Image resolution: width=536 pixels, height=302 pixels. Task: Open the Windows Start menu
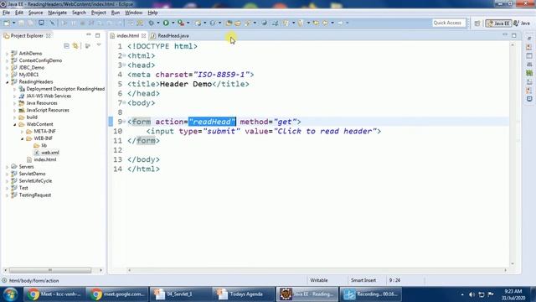(x=10, y=294)
